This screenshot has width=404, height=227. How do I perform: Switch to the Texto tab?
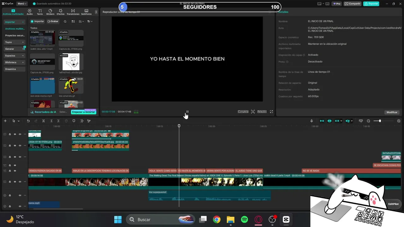[x=40, y=12]
